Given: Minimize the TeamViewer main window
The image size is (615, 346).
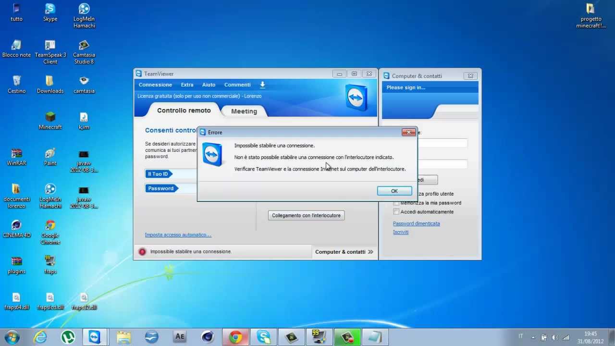Looking at the screenshot, I should click(339, 74).
